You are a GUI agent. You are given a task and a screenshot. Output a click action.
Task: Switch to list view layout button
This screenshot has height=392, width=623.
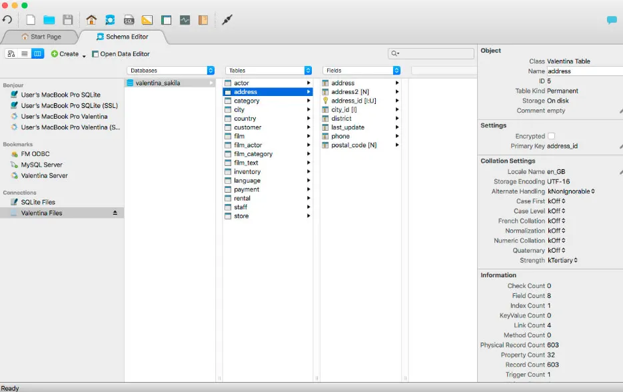click(24, 54)
